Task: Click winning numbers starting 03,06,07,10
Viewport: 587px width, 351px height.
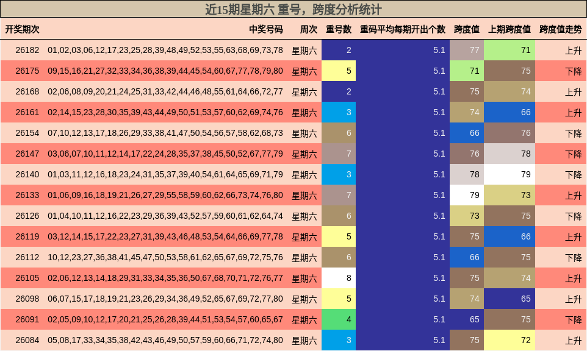Action: 165,154
